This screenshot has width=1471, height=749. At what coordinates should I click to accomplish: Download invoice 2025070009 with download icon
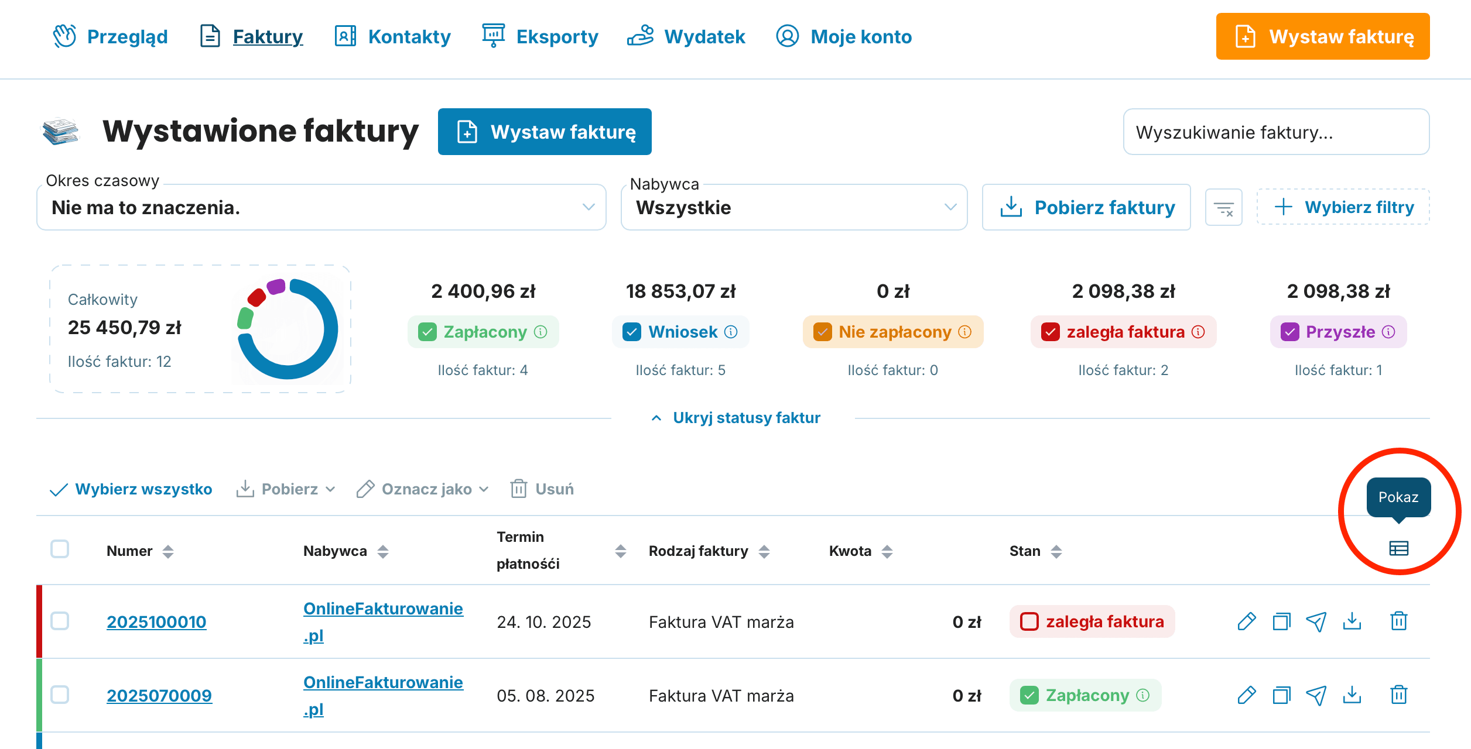[x=1352, y=695]
